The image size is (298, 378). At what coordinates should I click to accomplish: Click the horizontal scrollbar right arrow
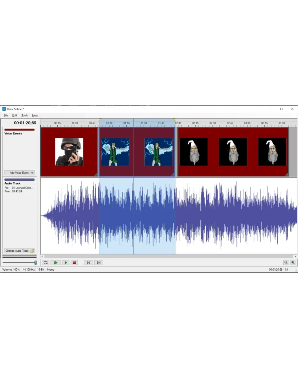point(295,257)
